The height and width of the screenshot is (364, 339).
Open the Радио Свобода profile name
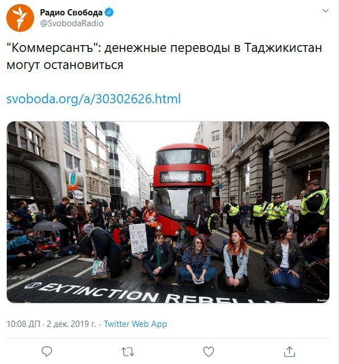71,13
